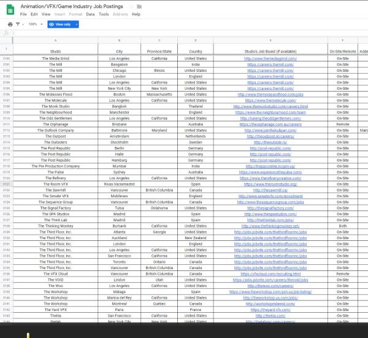
Task: Click the filter funnel icon
Action: [18, 24]
